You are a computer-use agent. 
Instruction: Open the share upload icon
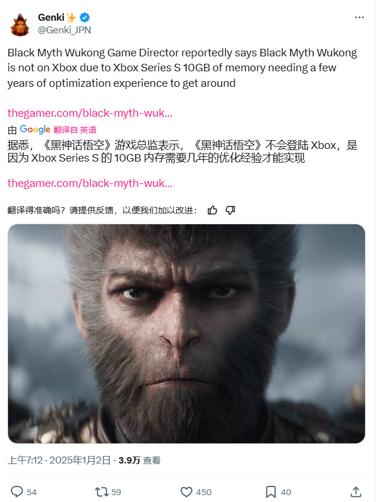(356, 492)
